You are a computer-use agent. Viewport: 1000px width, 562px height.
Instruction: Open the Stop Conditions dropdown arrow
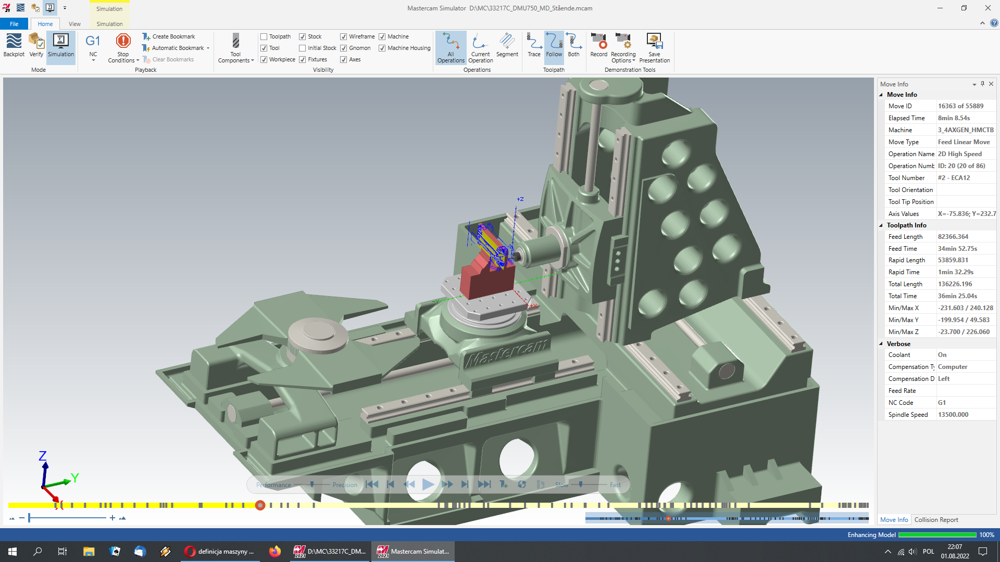click(138, 61)
